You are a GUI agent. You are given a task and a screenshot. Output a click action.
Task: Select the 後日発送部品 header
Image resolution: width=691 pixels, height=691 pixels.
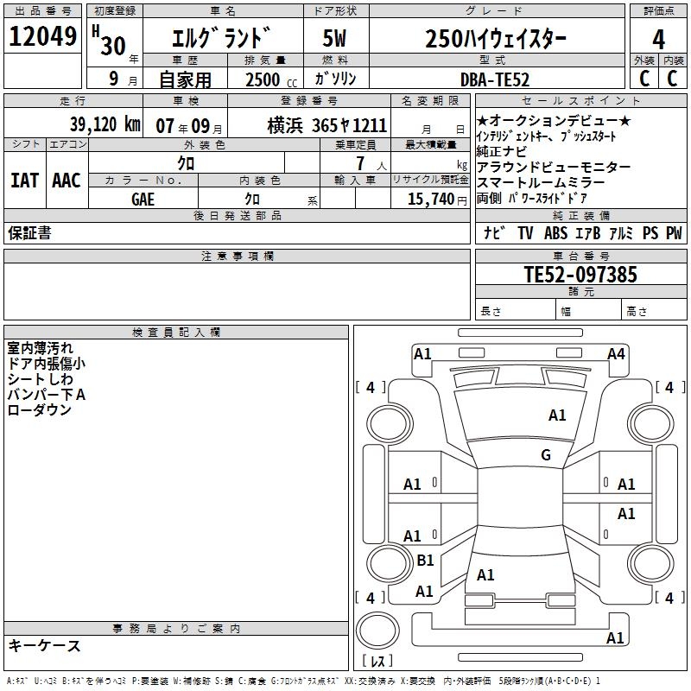coord(237,215)
